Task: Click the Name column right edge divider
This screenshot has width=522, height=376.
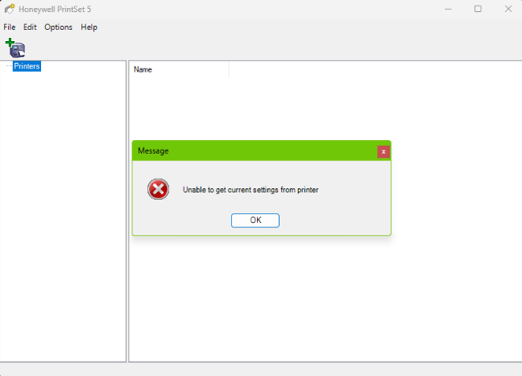Action: pyautogui.click(x=229, y=70)
